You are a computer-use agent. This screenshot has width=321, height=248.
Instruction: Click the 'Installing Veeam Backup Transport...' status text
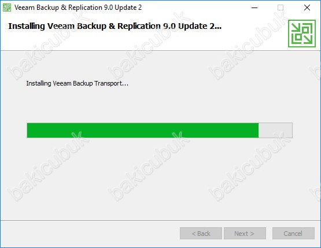[78, 83]
